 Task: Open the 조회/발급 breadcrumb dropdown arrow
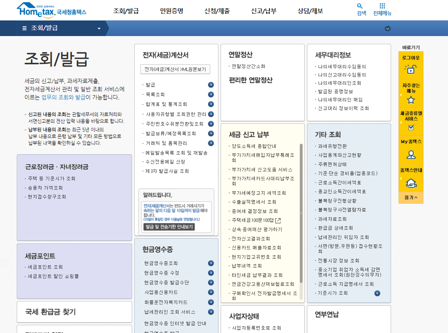pos(99,28)
